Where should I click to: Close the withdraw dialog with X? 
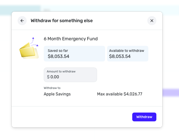[x=152, y=21]
